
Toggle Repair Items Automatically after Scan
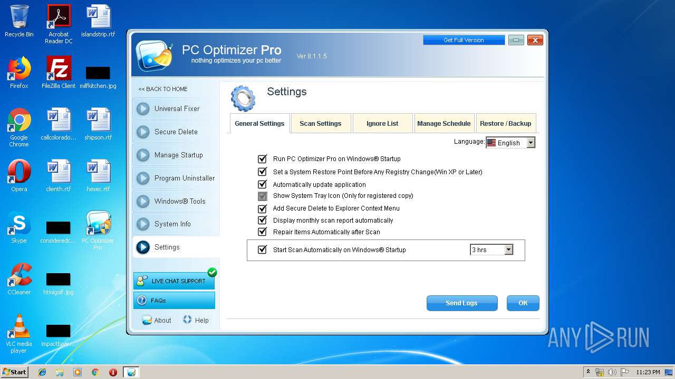coord(262,232)
